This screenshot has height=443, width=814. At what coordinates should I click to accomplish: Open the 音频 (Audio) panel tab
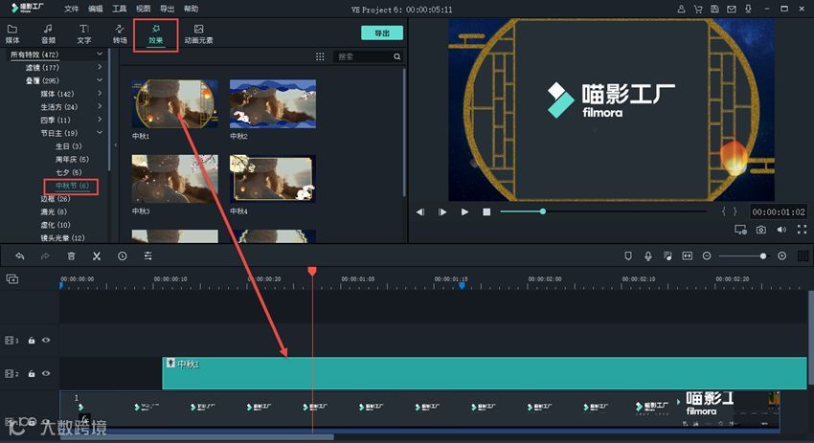click(x=48, y=33)
